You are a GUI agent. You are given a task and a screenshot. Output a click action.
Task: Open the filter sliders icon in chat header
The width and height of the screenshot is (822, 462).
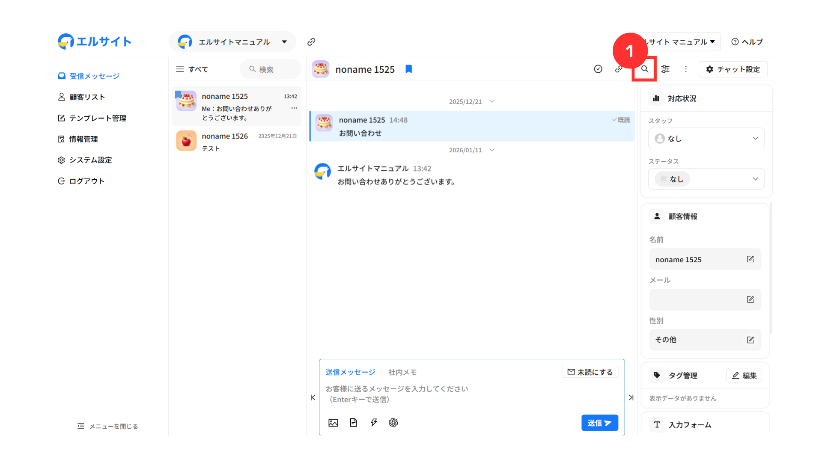pyautogui.click(x=665, y=69)
